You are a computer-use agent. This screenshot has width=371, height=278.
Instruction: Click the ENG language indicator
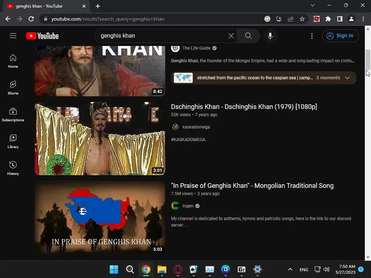(x=304, y=269)
